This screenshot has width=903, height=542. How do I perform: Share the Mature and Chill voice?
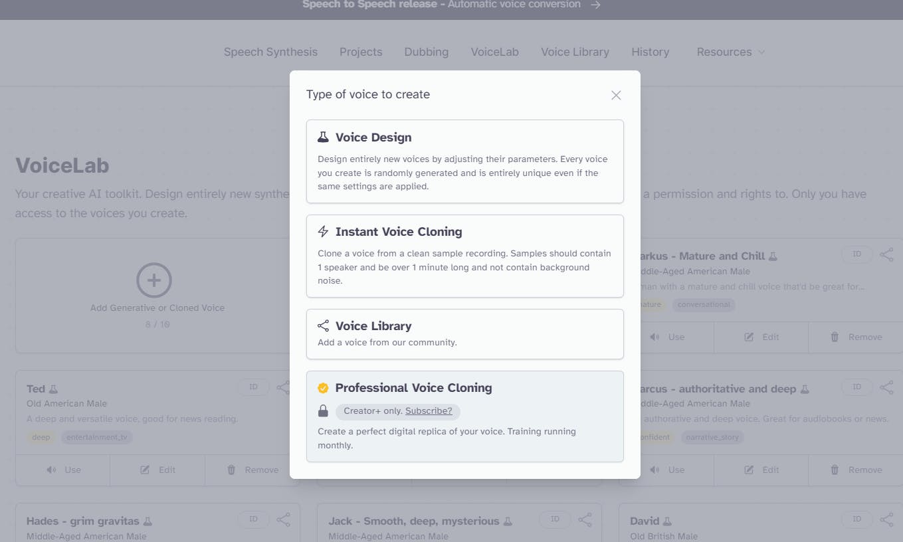(x=886, y=254)
